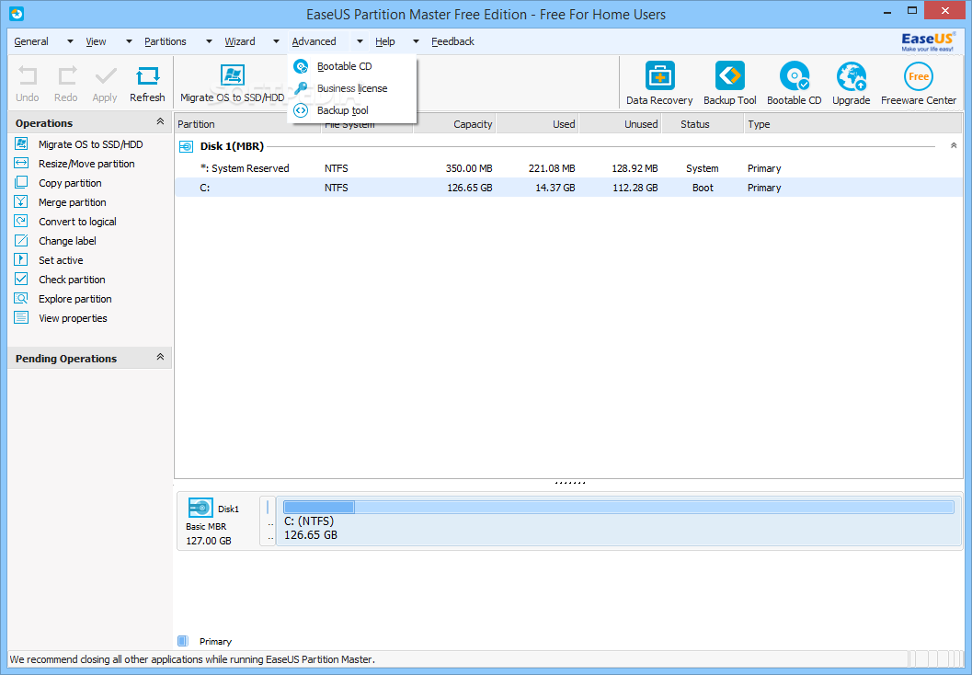The height and width of the screenshot is (675, 972).
Task: Click the Undo toolbar icon
Action: click(x=28, y=76)
